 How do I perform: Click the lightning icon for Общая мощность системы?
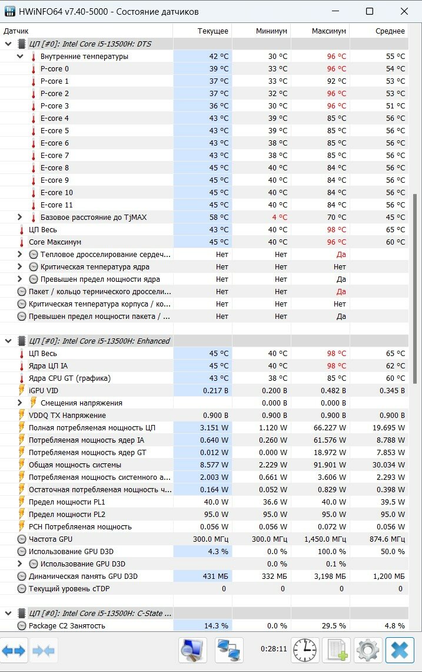22,465
